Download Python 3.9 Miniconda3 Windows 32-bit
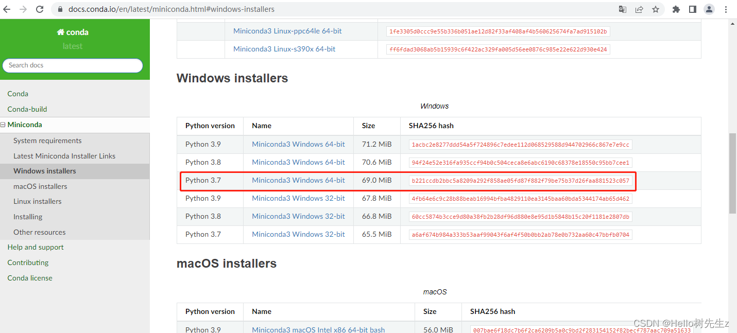The height and width of the screenshot is (333, 737). click(298, 198)
